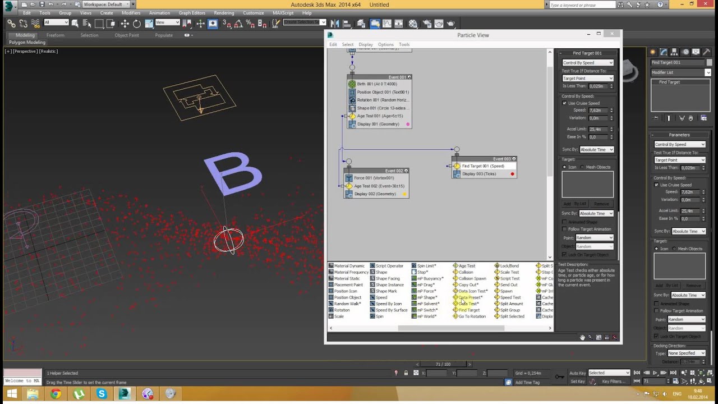Open the Motion command panel tab
The width and height of the screenshot is (718, 404).
pos(685,52)
